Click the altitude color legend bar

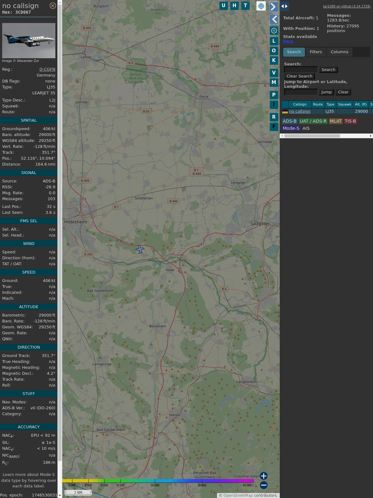[x=158, y=481]
